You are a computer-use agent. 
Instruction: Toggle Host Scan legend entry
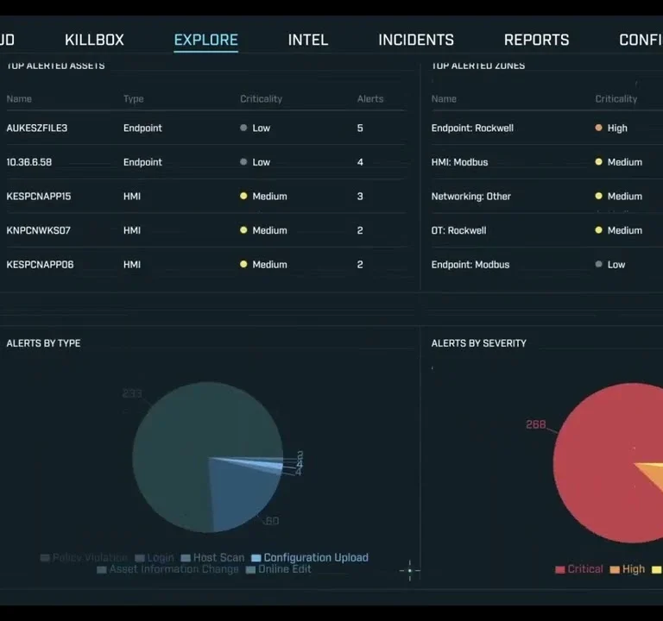(x=212, y=558)
